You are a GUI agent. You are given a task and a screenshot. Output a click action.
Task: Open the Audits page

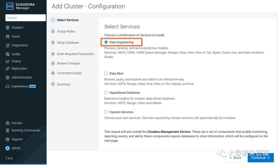(16, 54)
